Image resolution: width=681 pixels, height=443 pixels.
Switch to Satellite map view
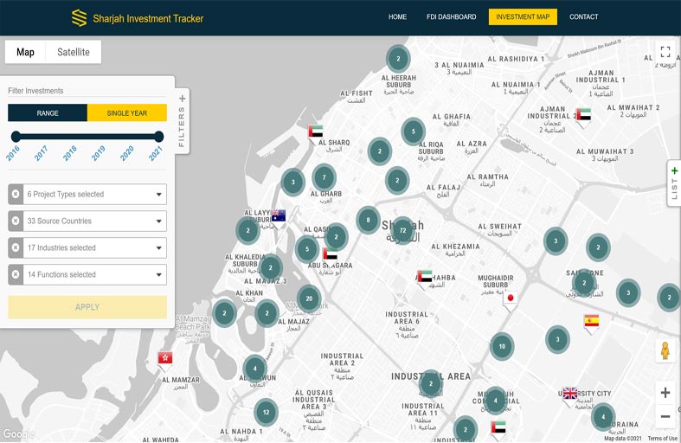74,52
